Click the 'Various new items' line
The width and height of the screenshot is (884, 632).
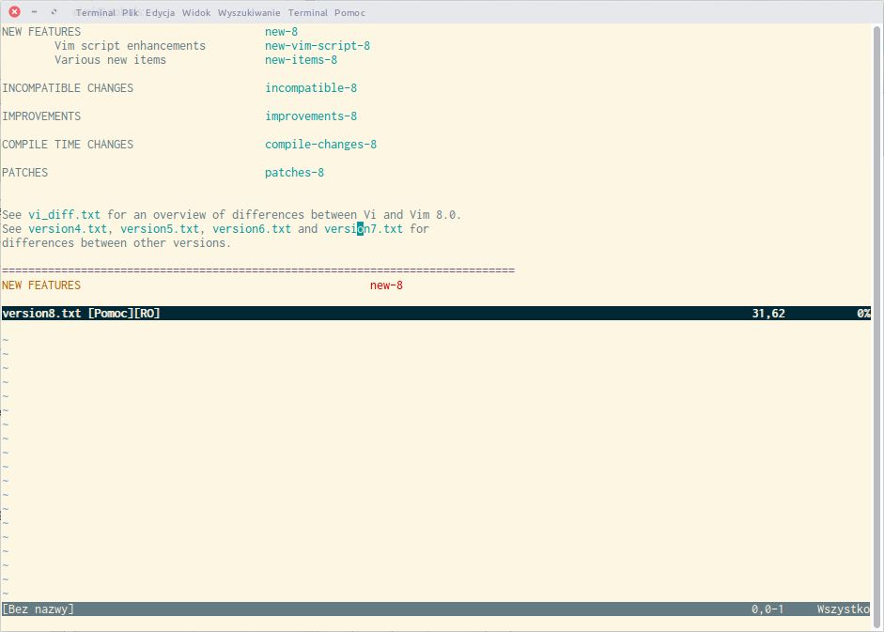(110, 60)
